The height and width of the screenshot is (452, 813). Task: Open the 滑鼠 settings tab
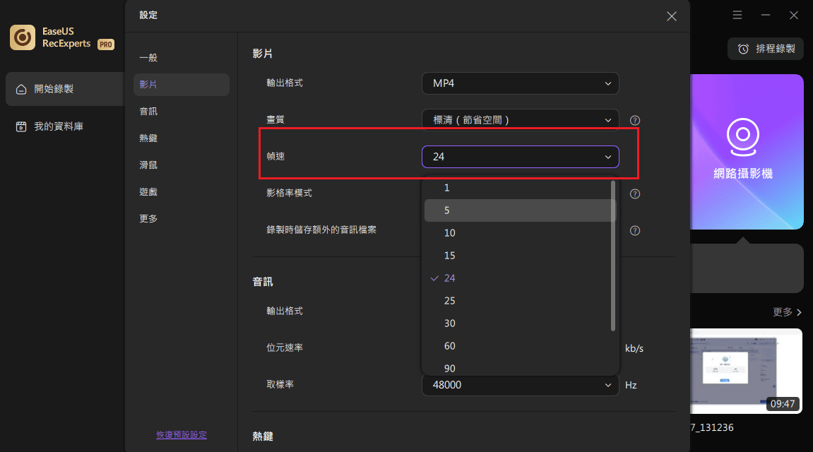pyautogui.click(x=148, y=165)
